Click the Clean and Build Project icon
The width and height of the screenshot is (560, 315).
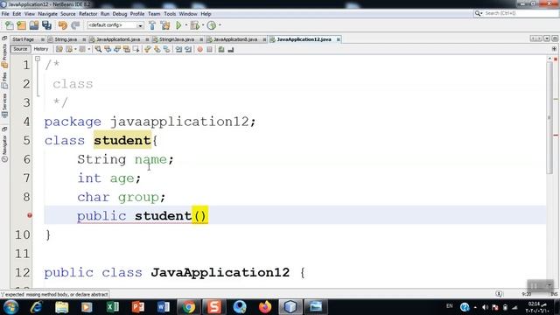coord(165,25)
